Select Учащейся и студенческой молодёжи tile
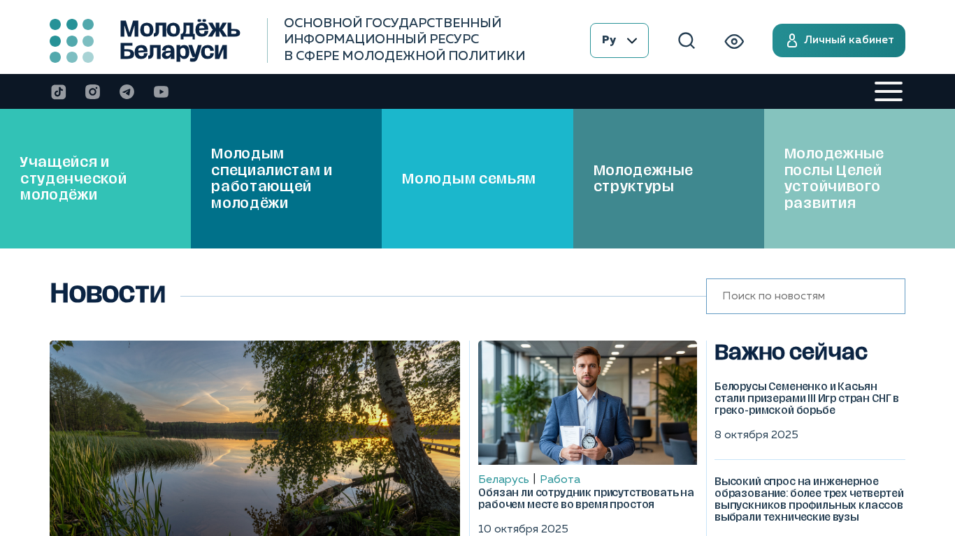Image resolution: width=955 pixels, height=536 pixels. (x=95, y=179)
